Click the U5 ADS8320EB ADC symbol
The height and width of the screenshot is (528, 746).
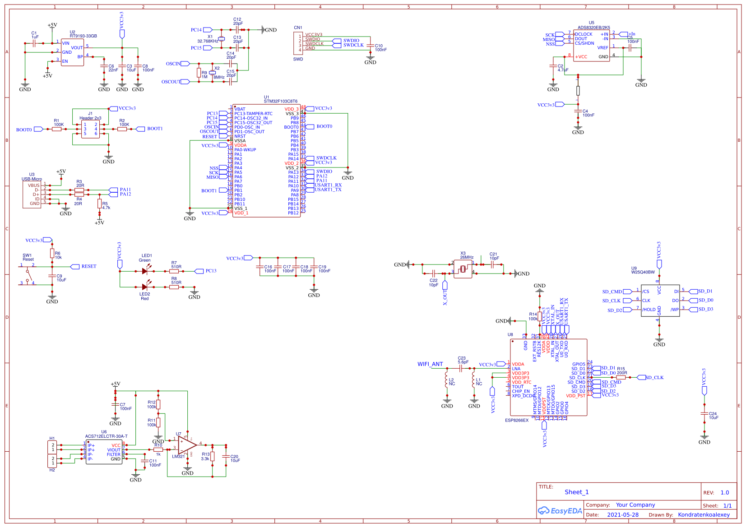(x=591, y=46)
